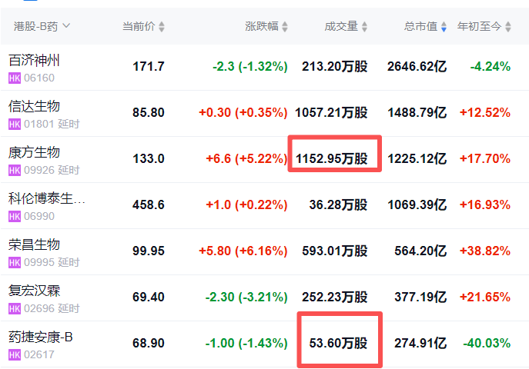This screenshot has height=369, width=529.
Task: Select the 康方生物 stock name
Action: click(x=34, y=152)
